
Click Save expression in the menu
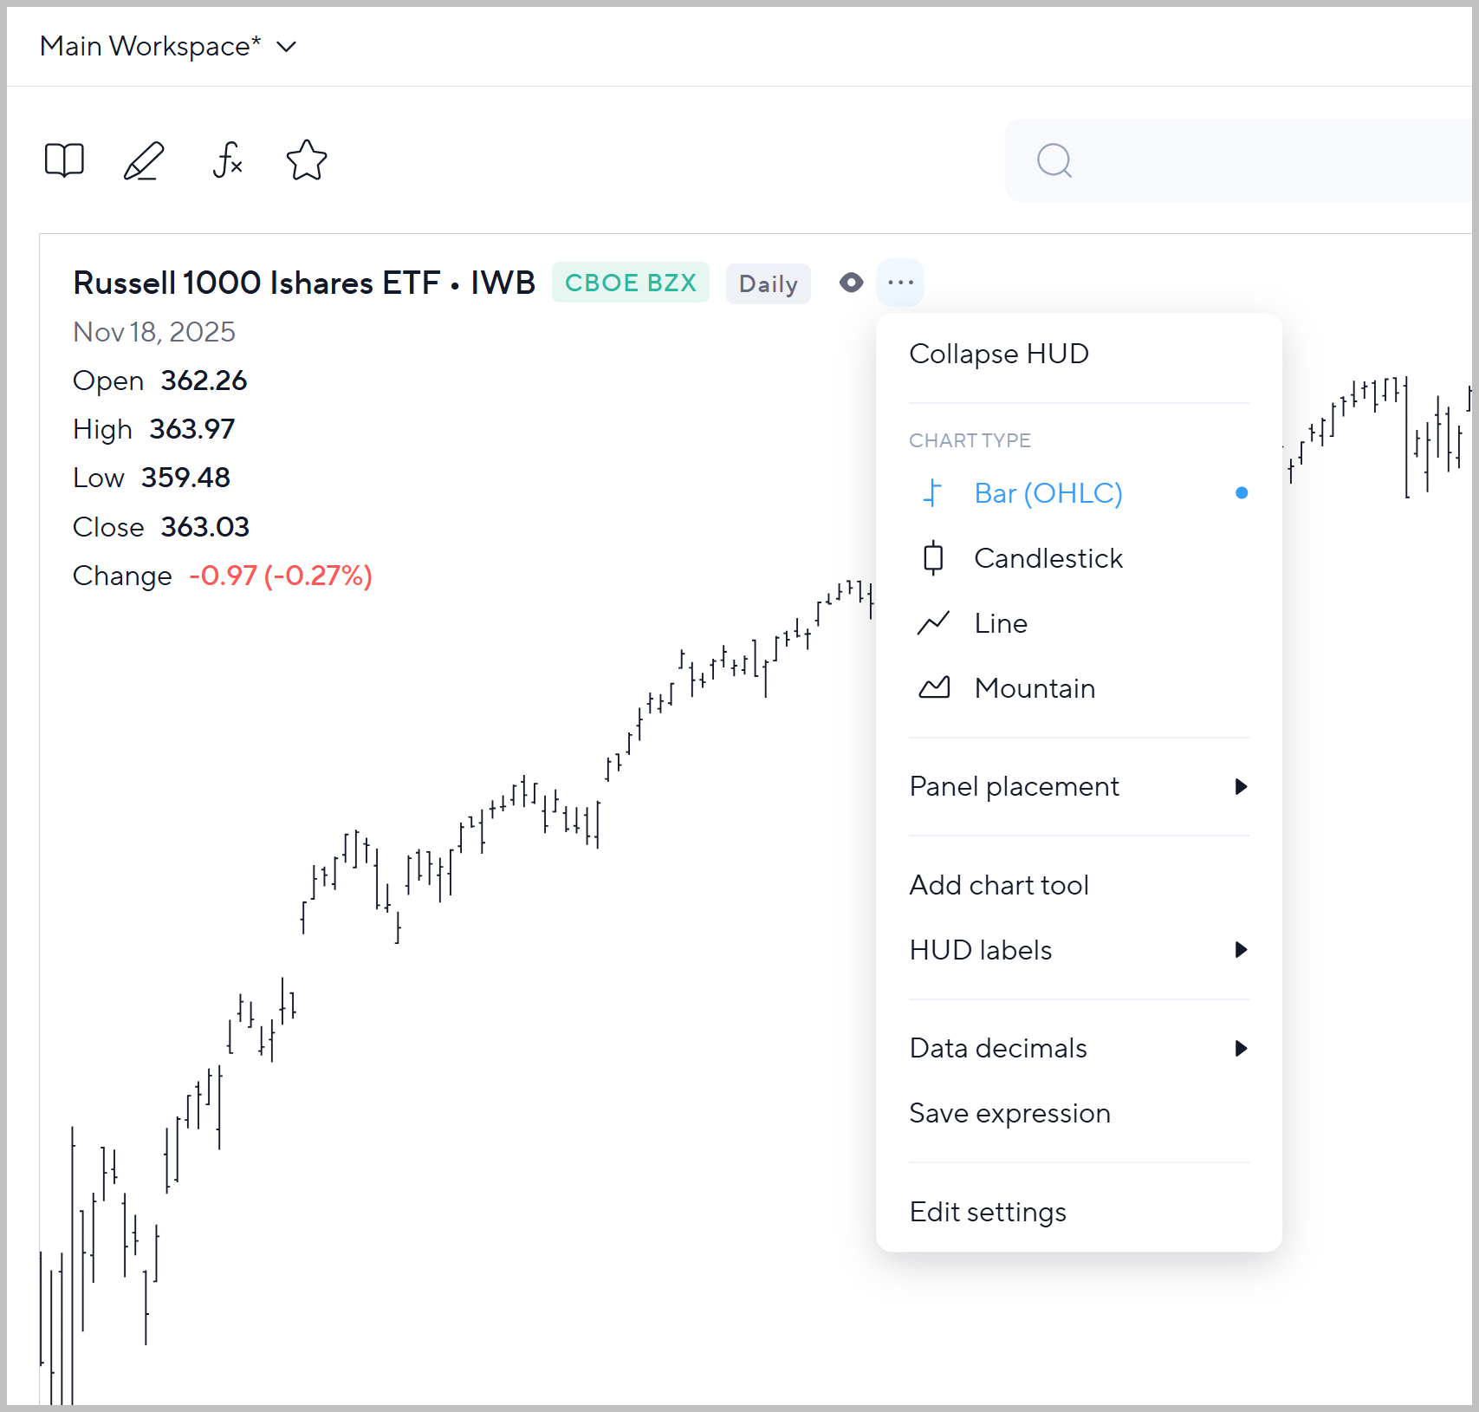coord(1009,1113)
